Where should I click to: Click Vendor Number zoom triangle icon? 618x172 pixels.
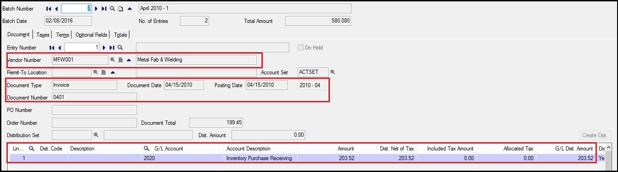(x=129, y=60)
